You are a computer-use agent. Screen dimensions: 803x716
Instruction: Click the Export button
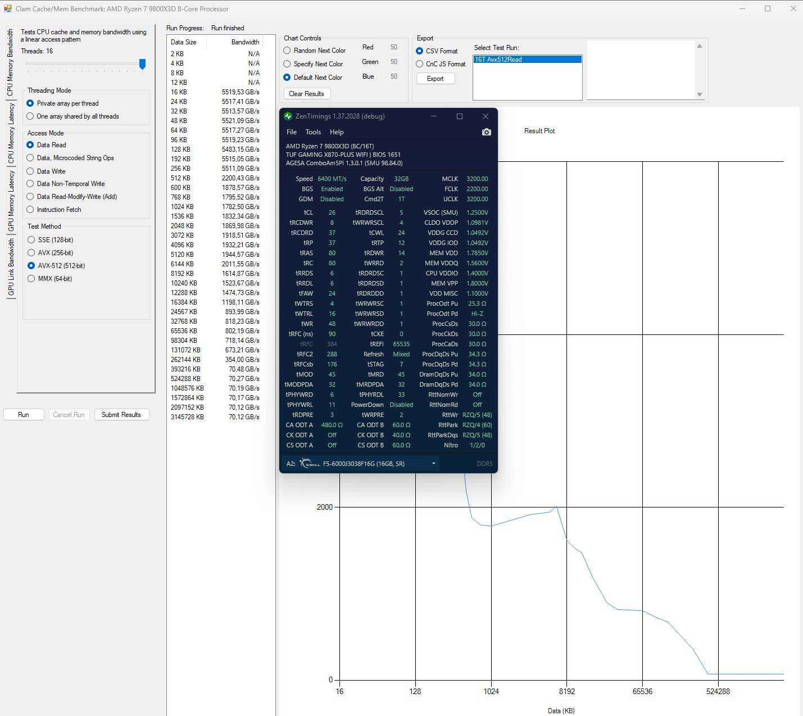point(435,79)
